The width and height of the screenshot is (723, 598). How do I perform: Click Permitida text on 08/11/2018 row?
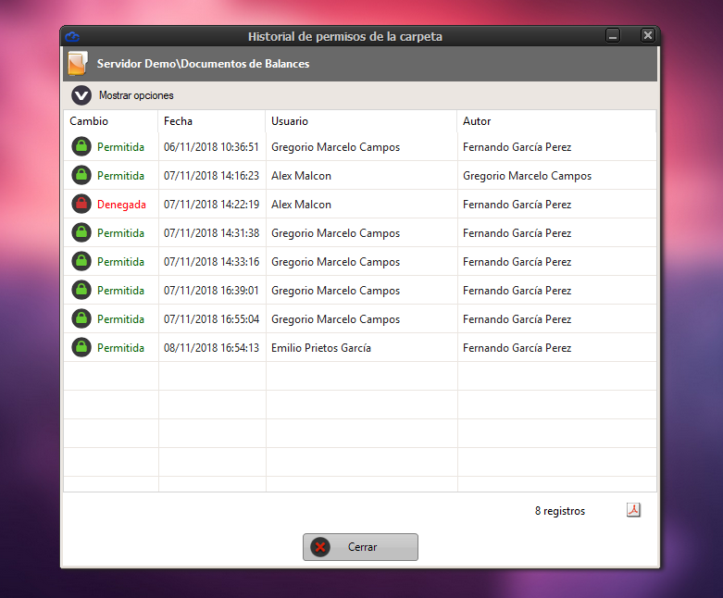[x=120, y=348]
